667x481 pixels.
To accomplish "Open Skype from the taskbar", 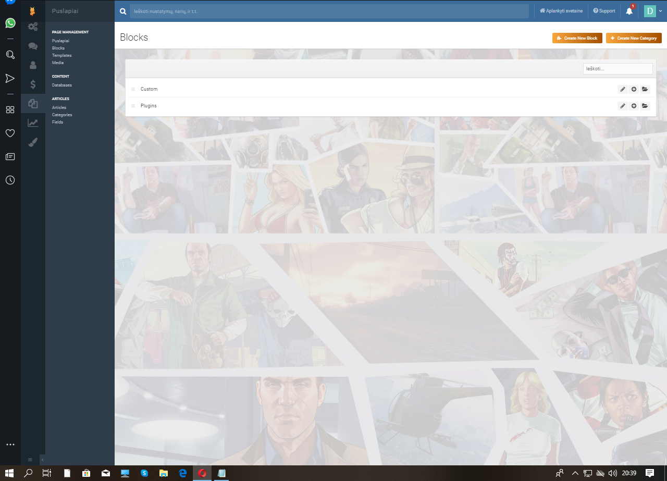I will pos(144,473).
